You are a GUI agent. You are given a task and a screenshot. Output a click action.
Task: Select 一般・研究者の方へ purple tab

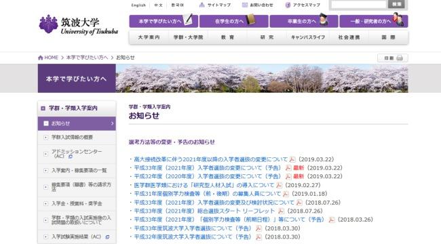click(x=374, y=21)
